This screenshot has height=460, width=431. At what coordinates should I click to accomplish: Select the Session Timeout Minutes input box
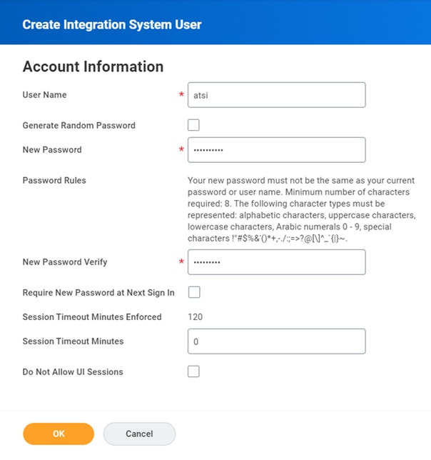tap(276, 341)
